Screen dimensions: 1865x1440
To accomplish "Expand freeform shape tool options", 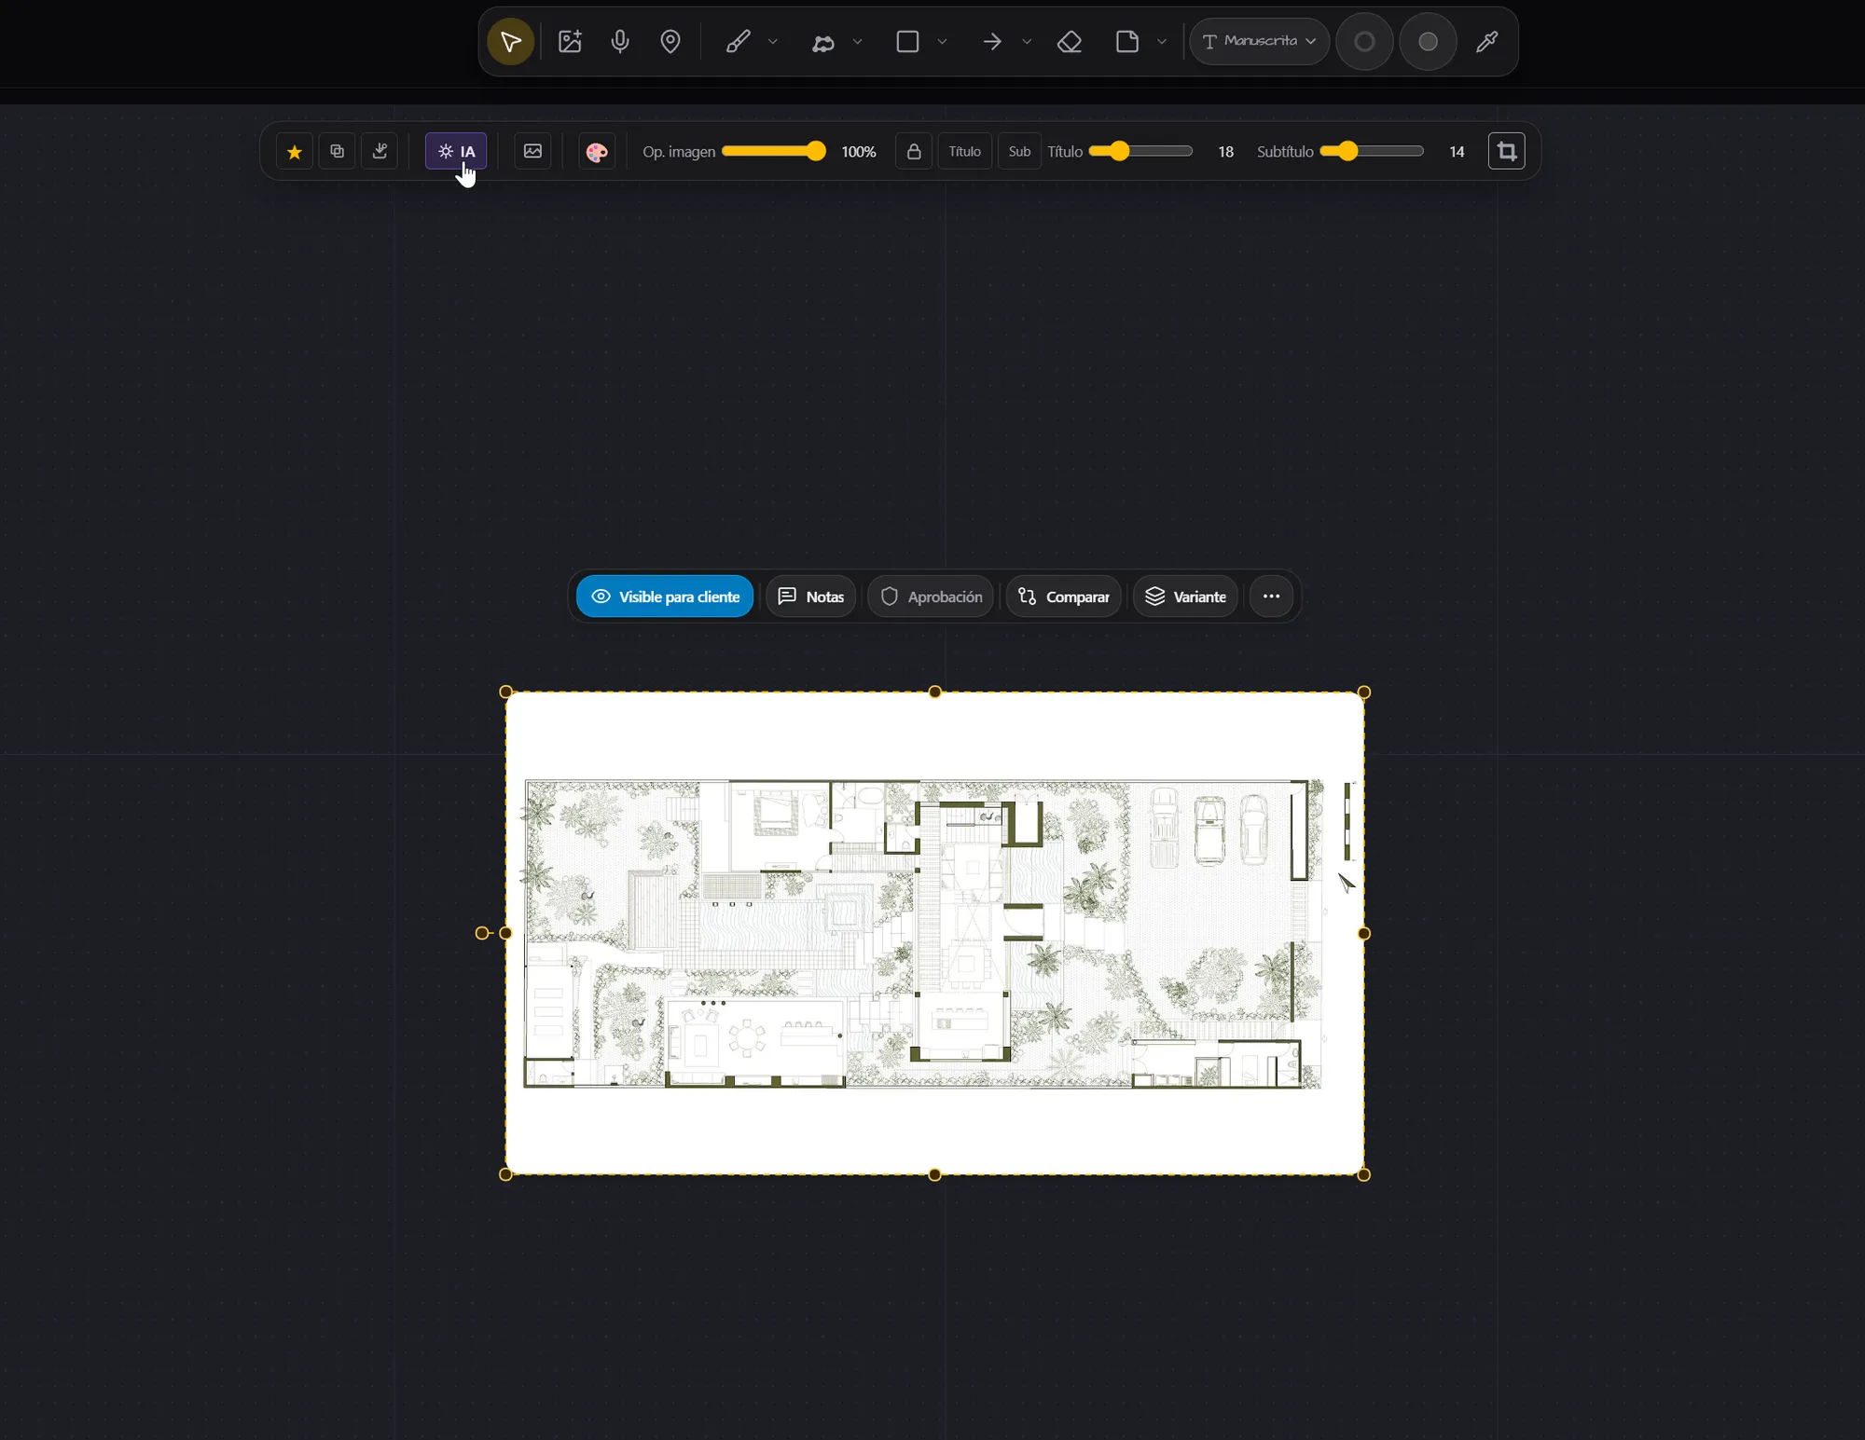I will pyautogui.click(x=858, y=42).
